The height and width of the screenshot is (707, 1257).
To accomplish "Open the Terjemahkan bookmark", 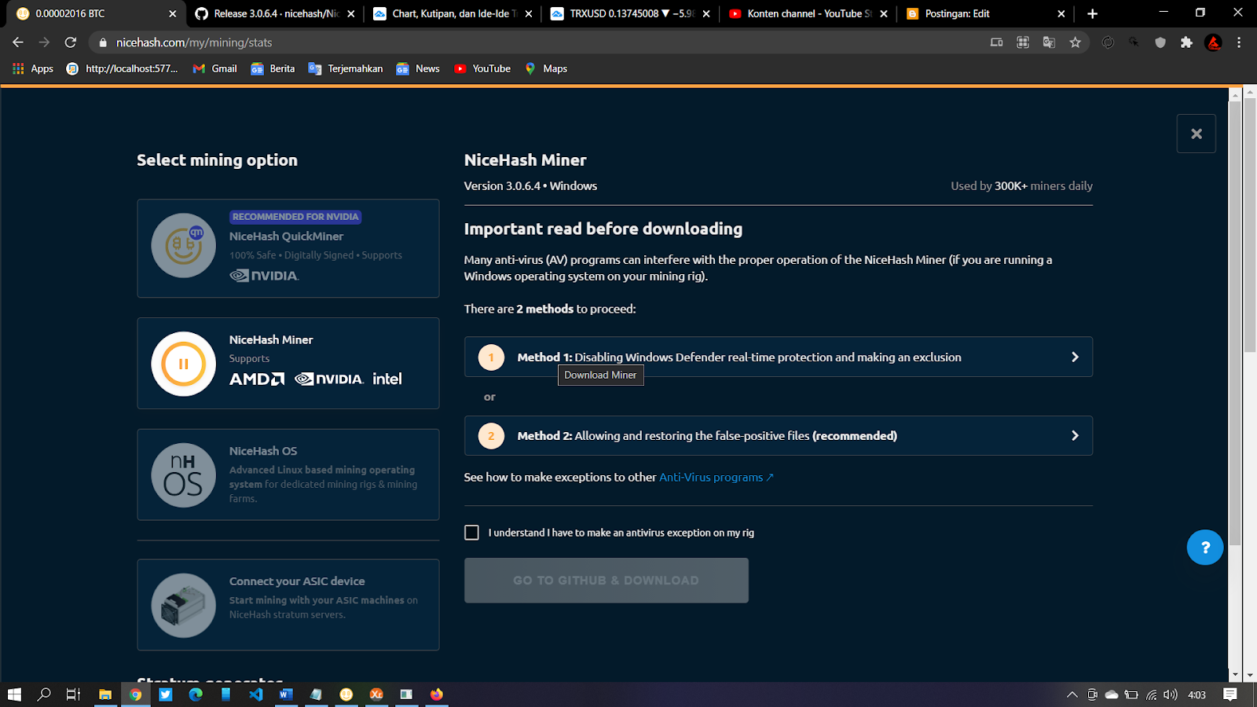I will tap(346, 68).
